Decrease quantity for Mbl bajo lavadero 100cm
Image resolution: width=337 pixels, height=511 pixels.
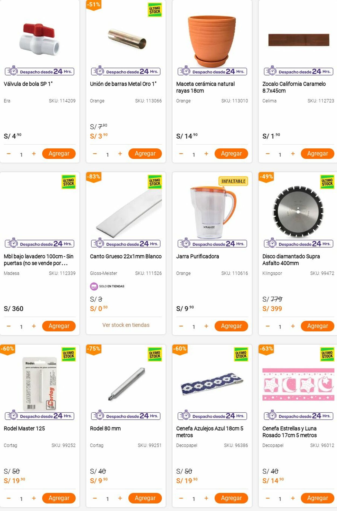tap(9, 326)
